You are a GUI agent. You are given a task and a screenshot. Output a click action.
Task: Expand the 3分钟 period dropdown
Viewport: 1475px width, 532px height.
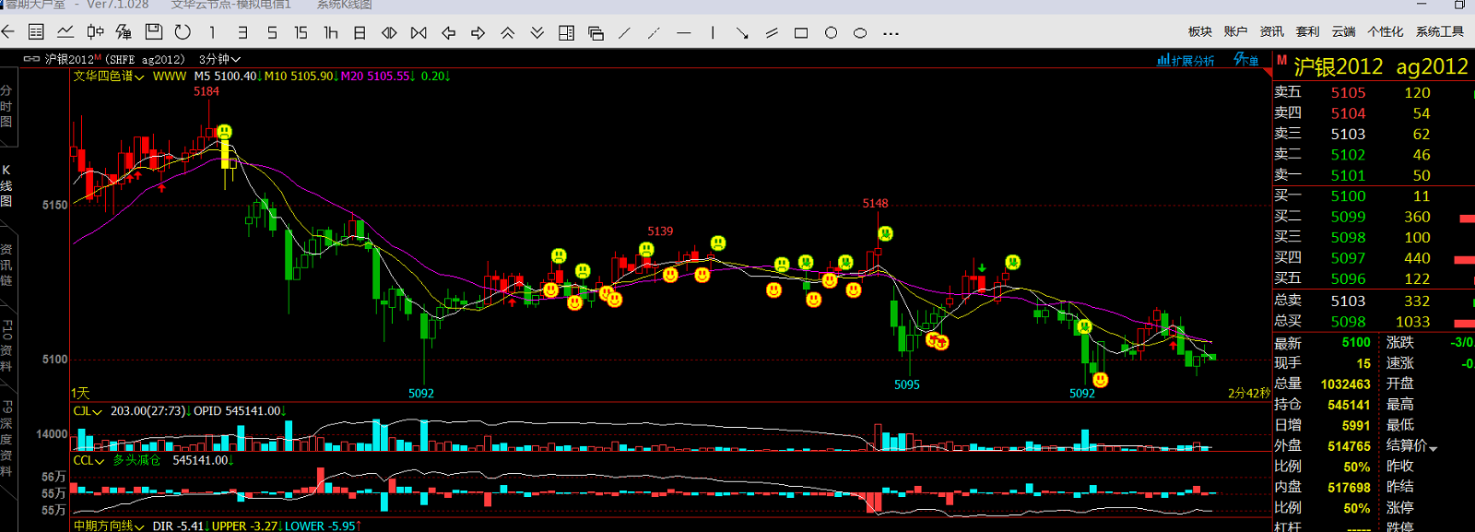(x=219, y=59)
